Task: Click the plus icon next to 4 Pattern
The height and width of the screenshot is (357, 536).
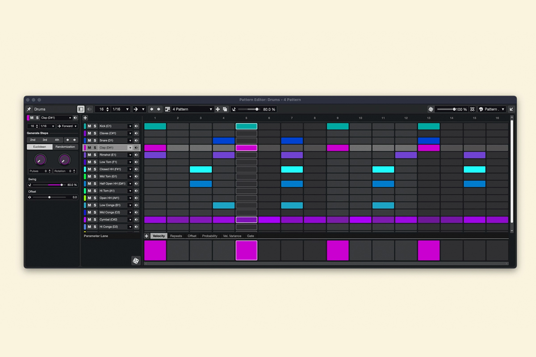Action: coord(218,109)
